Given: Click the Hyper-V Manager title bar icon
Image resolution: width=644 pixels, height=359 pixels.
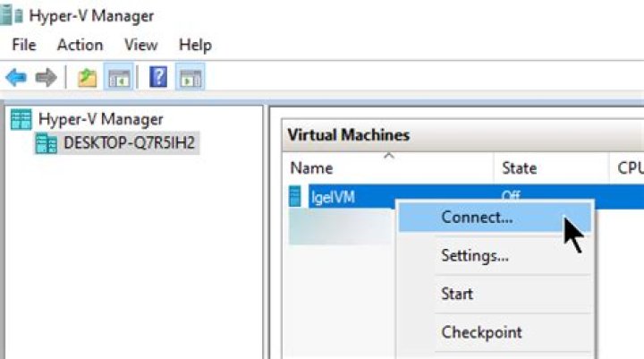Looking at the screenshot, I should 12,15.
